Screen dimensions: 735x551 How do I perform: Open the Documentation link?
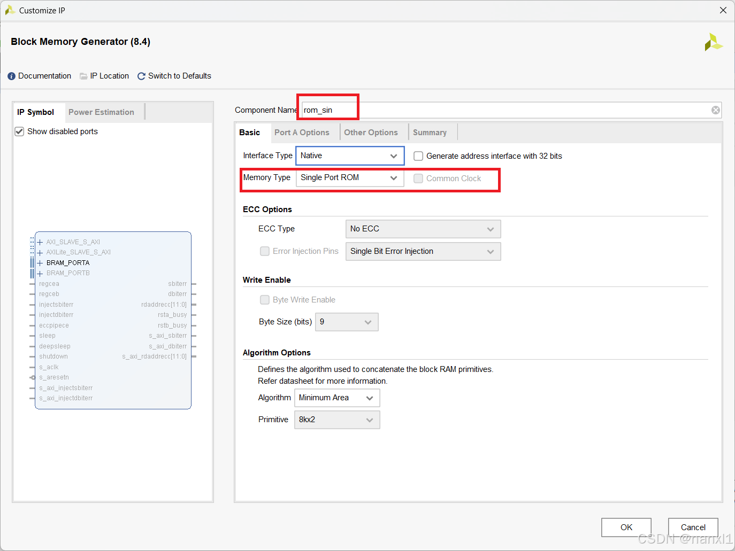tap(45, 76)
